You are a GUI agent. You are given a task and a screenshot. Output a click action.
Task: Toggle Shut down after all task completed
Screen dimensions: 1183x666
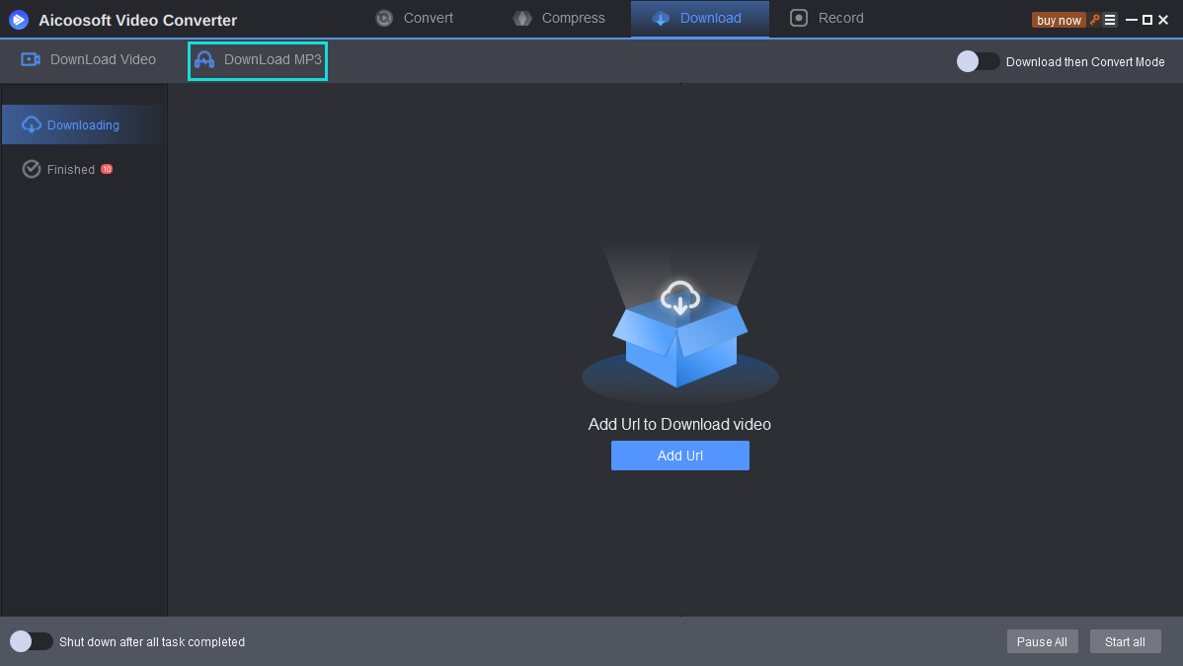coord(31,641)
